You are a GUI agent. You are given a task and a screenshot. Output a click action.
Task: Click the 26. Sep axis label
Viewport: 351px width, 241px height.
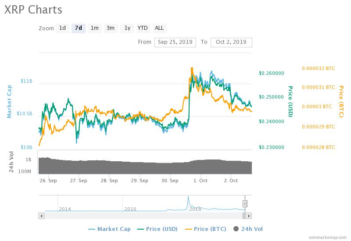pyautogui.click(x=48, y=181)
